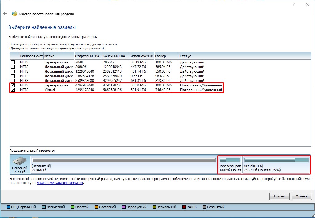The image size is (315, 218).
Task: Sort by Используемый column header
Action: point(142,56)
